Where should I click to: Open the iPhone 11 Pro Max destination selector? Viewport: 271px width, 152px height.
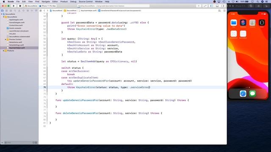pyautogui.click(x=48, y=6)
